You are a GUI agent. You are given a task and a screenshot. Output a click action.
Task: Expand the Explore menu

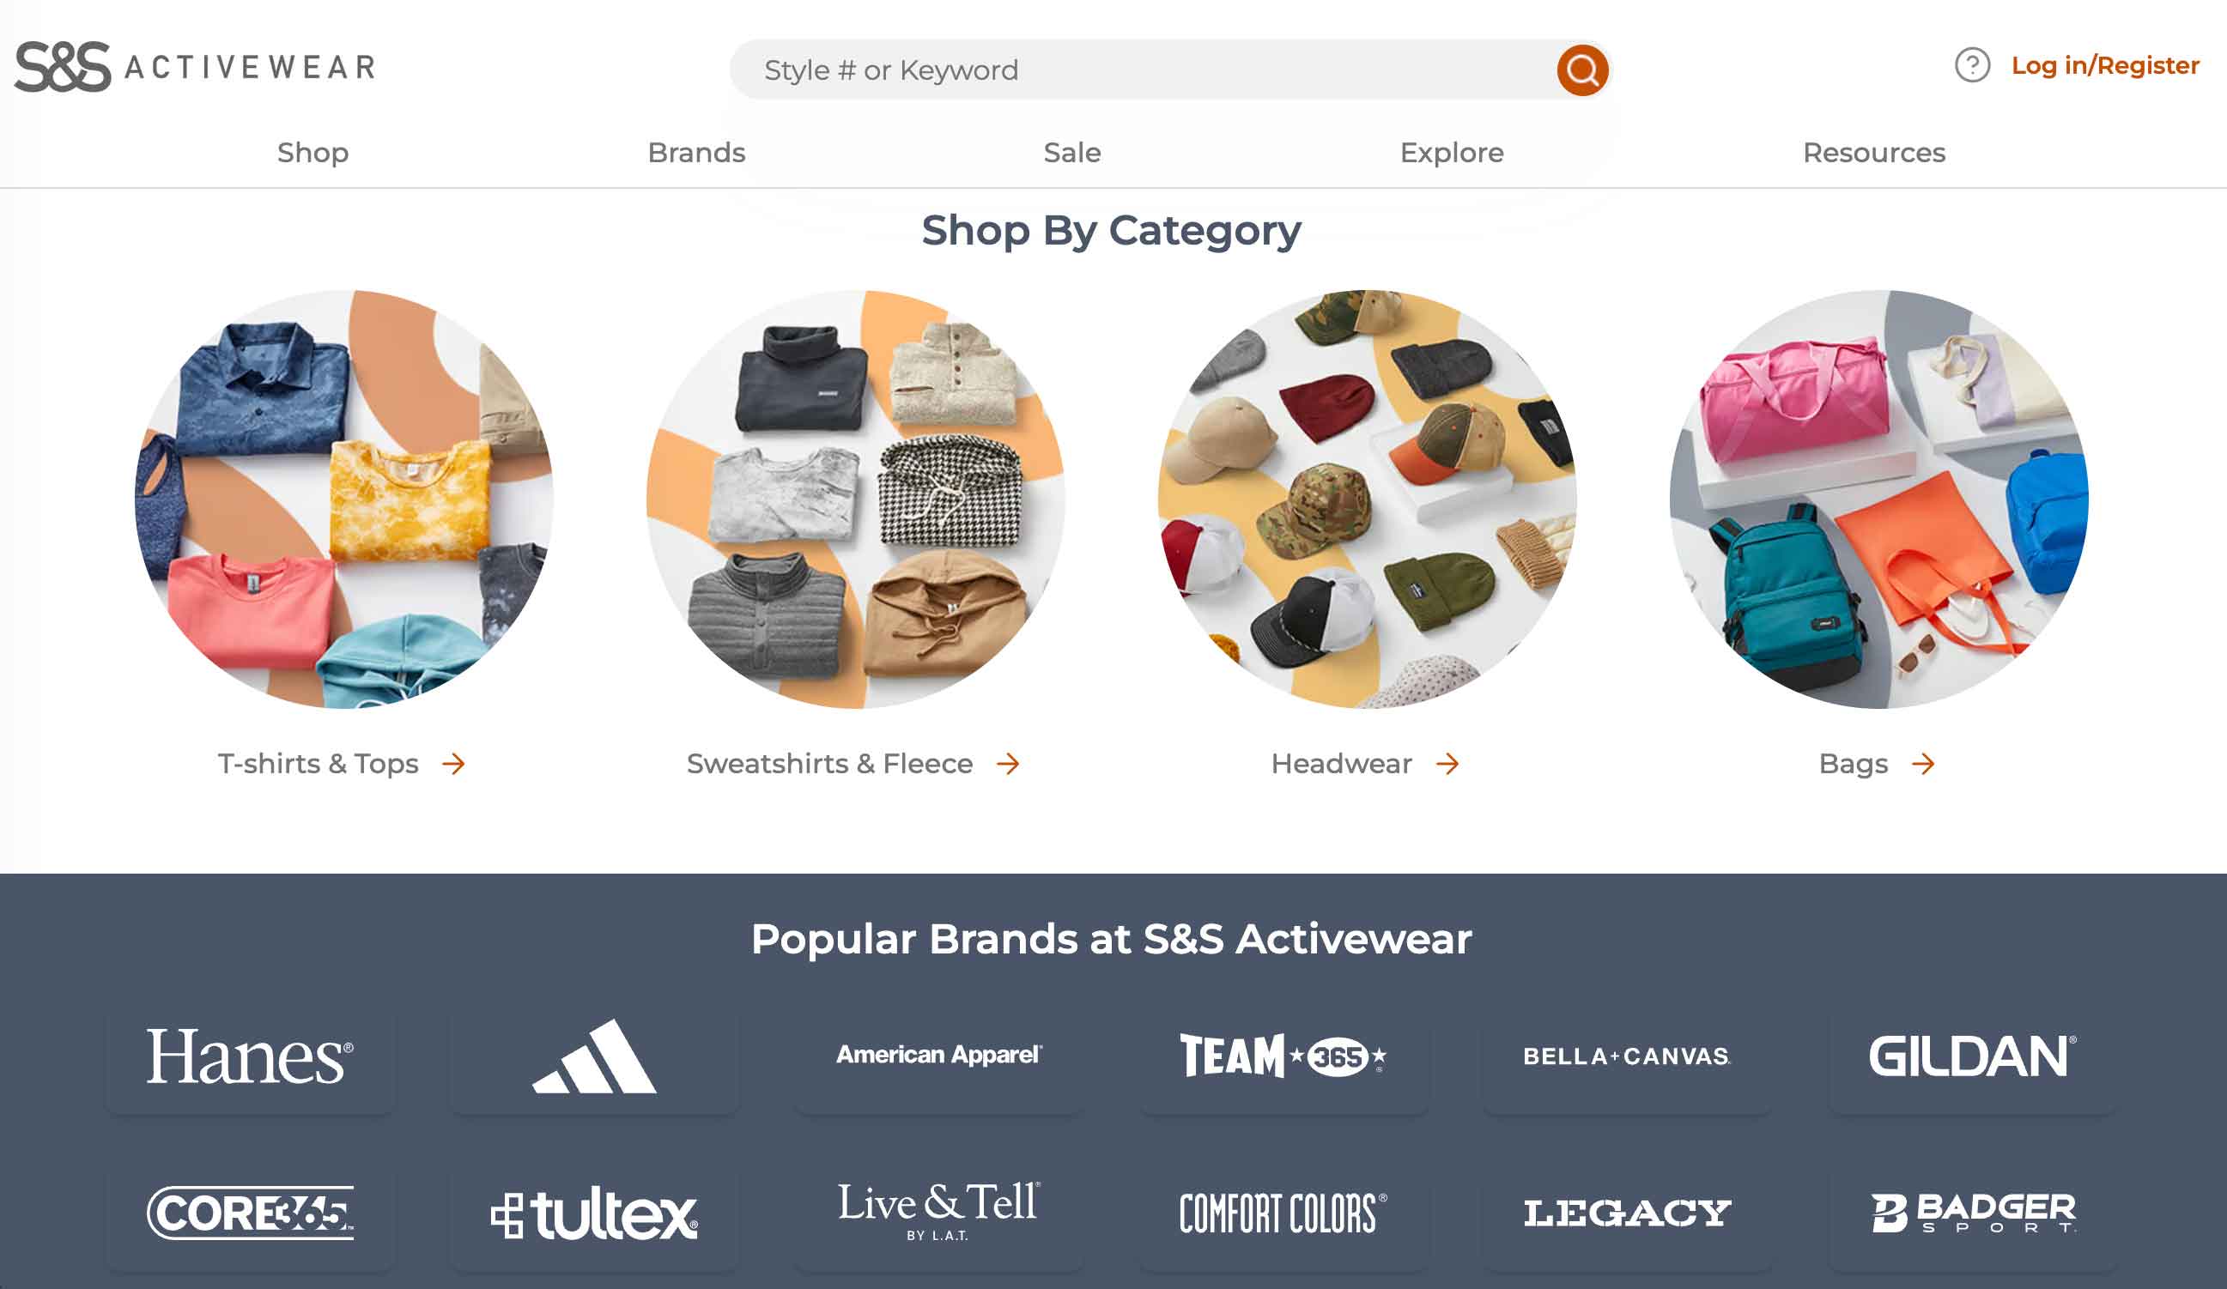pos(1451,153)
